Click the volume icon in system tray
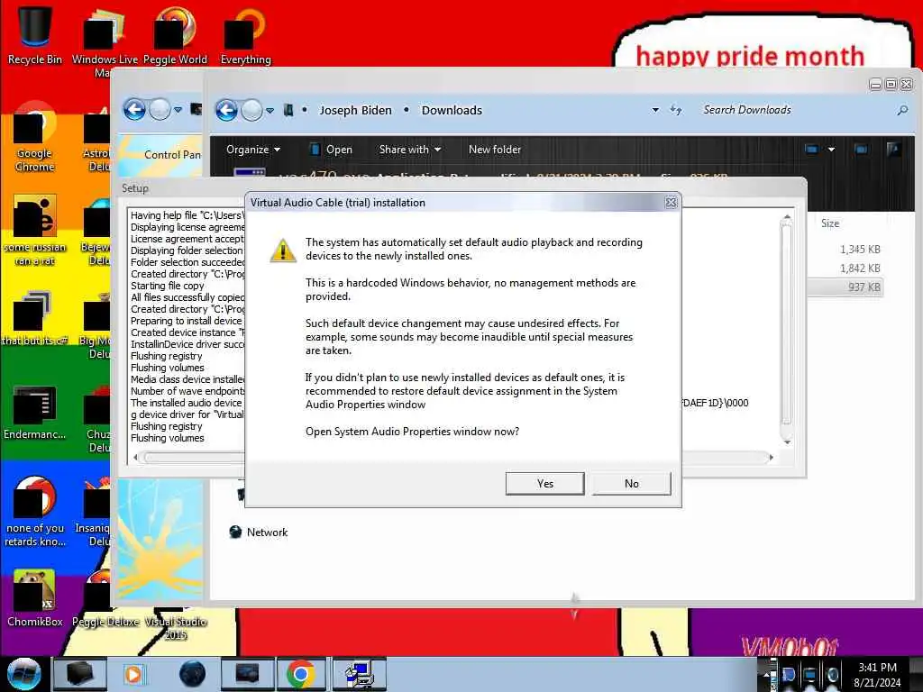The width and height of the screenshot is (923, 692). coord(832,675)
